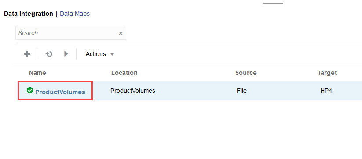This screenshot has height=159, width=362.
Task: Run the integration with the play icon
Action: (66, 54)
